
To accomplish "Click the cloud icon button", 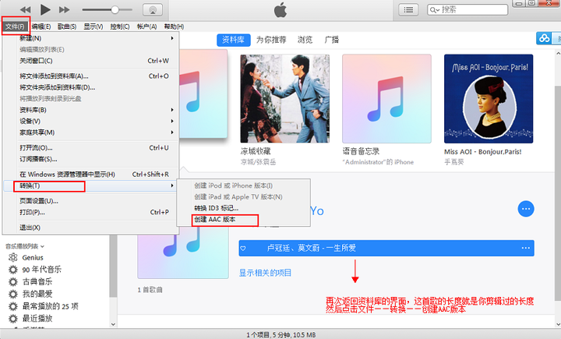I will coord(544,38).
